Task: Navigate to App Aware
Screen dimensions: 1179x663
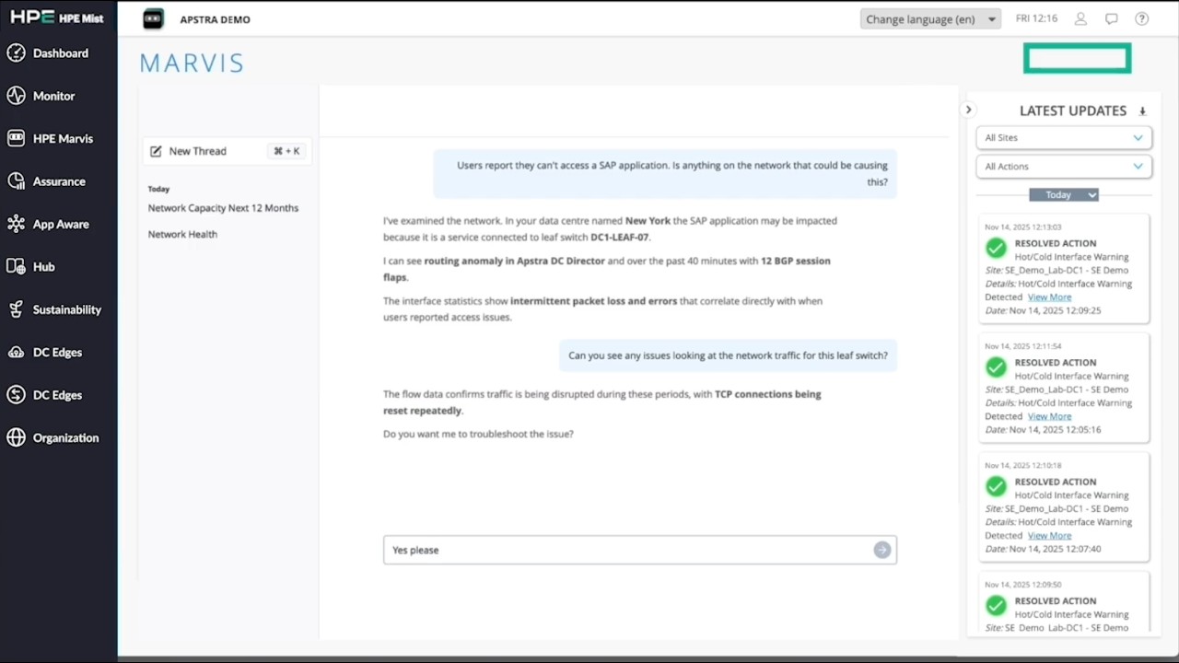Action: click(48, 224)
